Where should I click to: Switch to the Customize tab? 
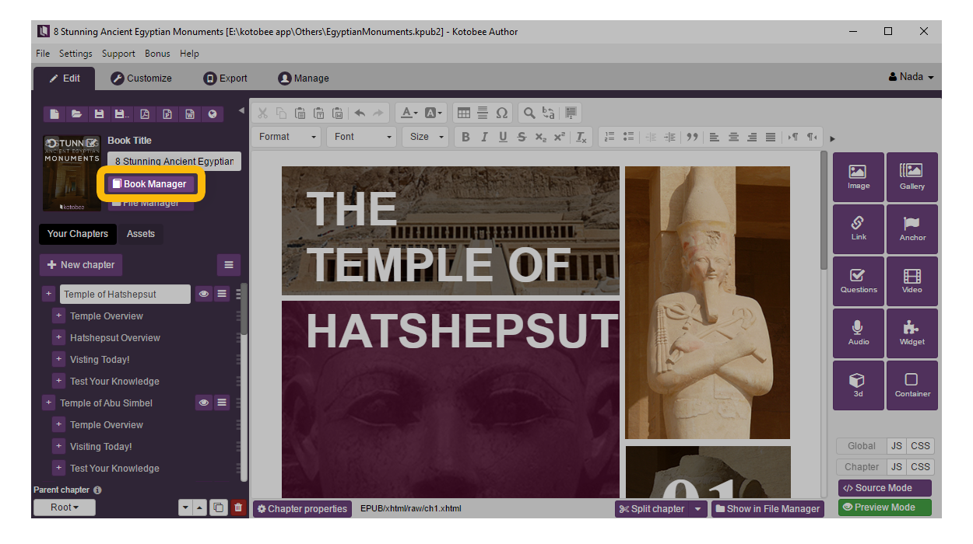141,78
